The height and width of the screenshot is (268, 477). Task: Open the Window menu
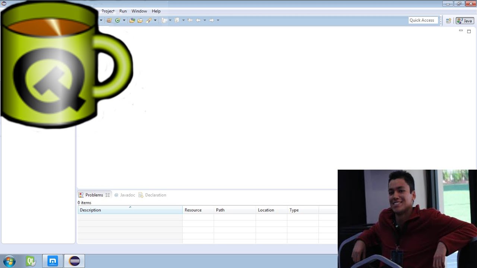[x=139, y=11]
